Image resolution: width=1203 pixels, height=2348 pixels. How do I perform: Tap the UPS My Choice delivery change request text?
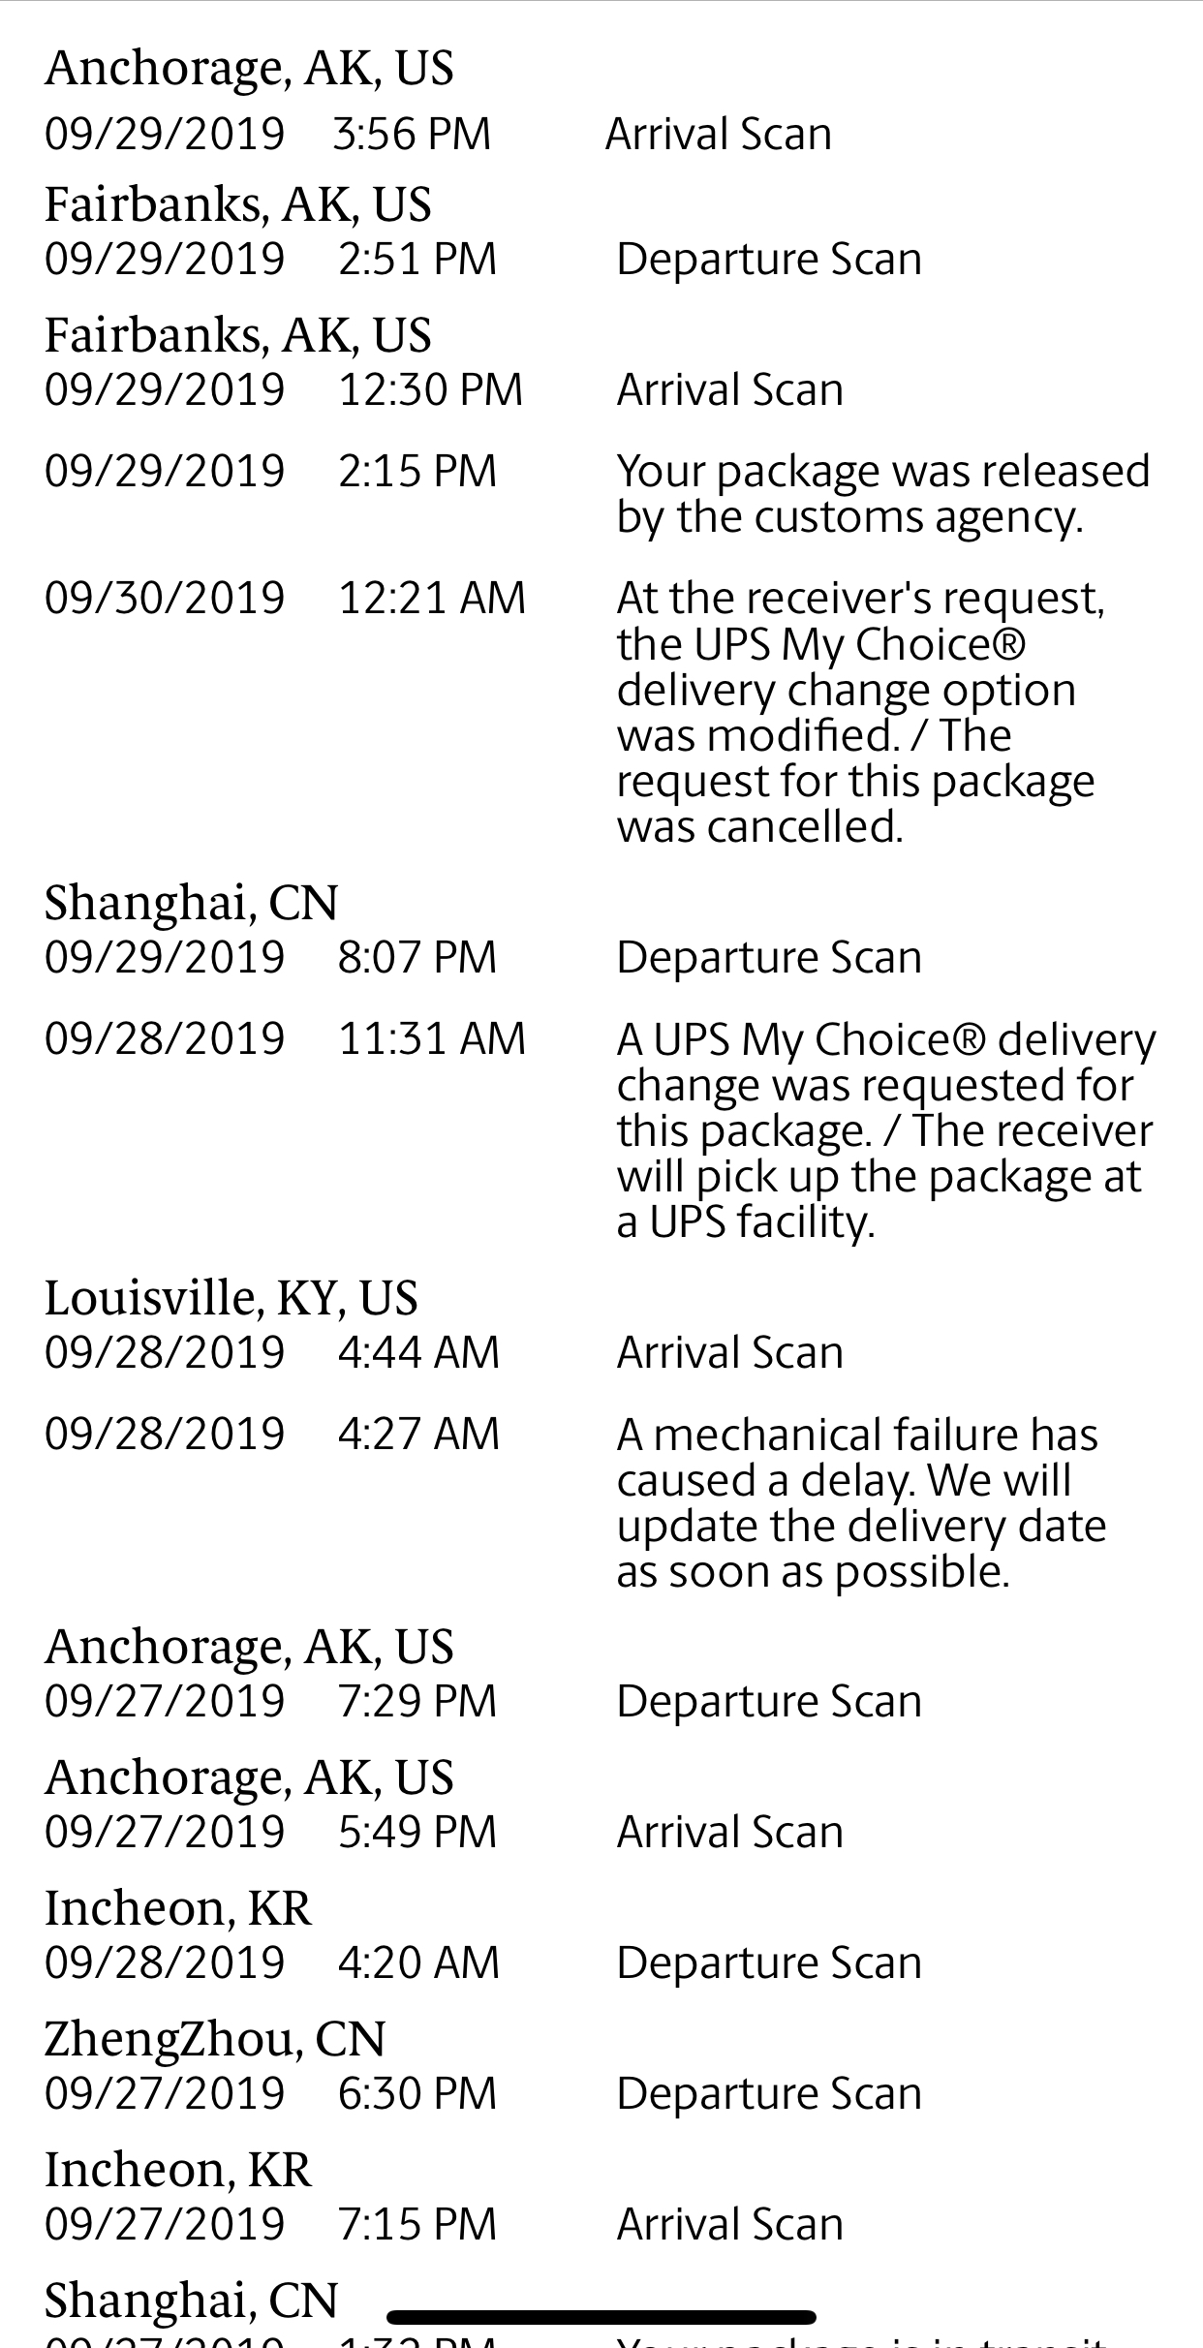click(886, 1130)
